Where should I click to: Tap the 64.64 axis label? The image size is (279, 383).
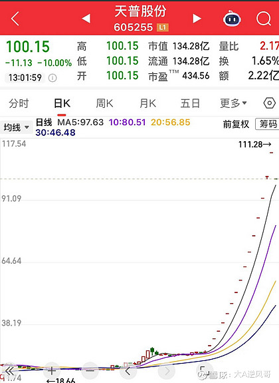(x=11, y=261)
